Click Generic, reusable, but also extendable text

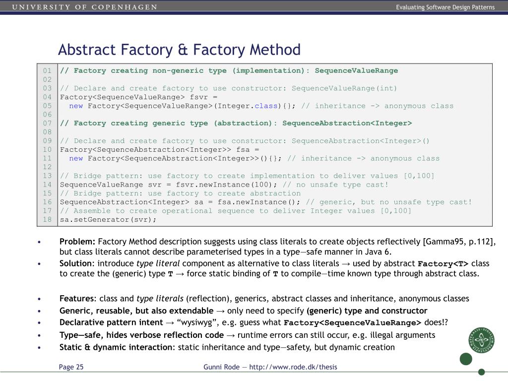[136, 311]
